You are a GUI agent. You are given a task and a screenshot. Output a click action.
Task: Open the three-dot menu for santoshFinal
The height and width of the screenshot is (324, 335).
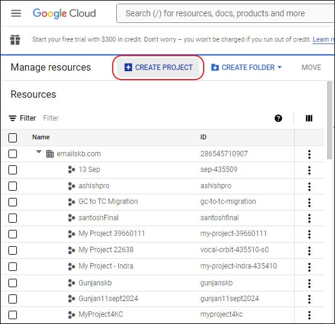(x=309, y=218)
